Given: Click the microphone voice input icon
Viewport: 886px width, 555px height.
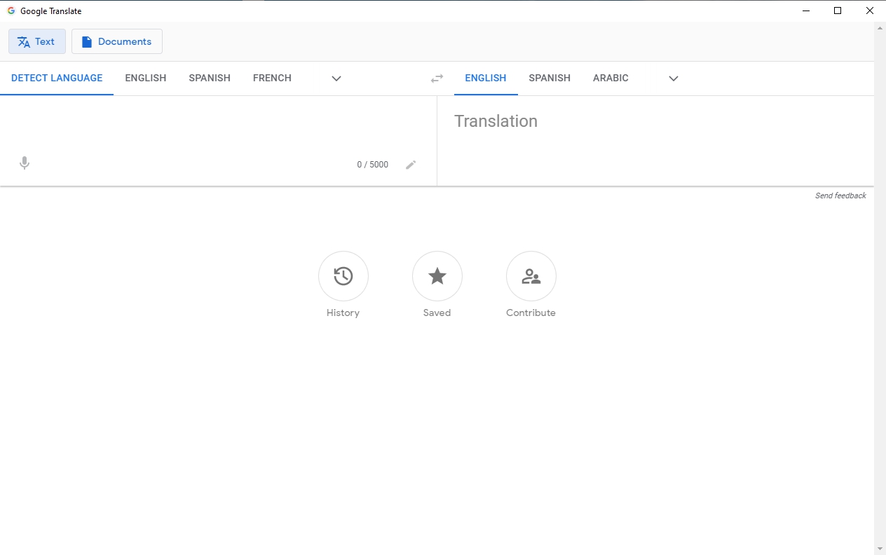Looking at the screenshot, I should tap(25, 163).
